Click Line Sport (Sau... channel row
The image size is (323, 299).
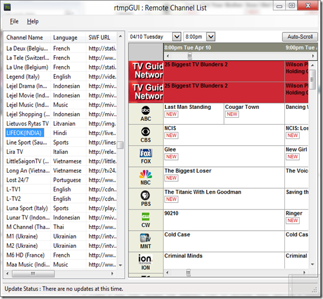[60, 142]
